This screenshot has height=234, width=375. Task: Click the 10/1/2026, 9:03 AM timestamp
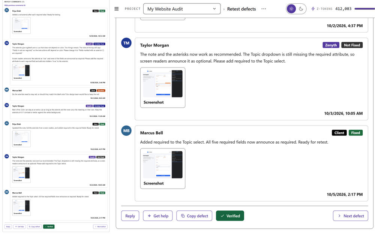click(x=98, y=98)
